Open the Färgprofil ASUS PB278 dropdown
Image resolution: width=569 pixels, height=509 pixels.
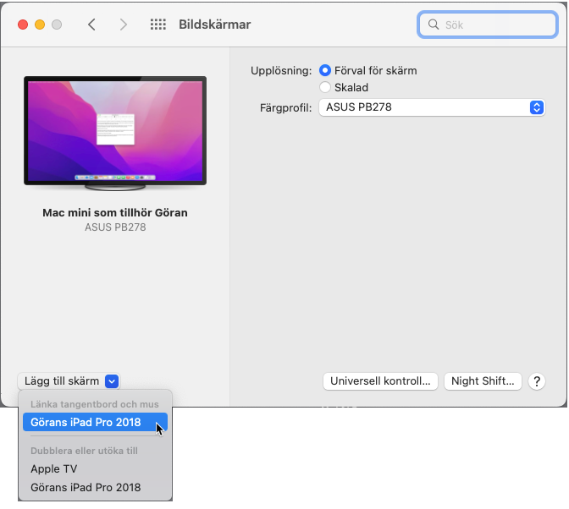430,107
